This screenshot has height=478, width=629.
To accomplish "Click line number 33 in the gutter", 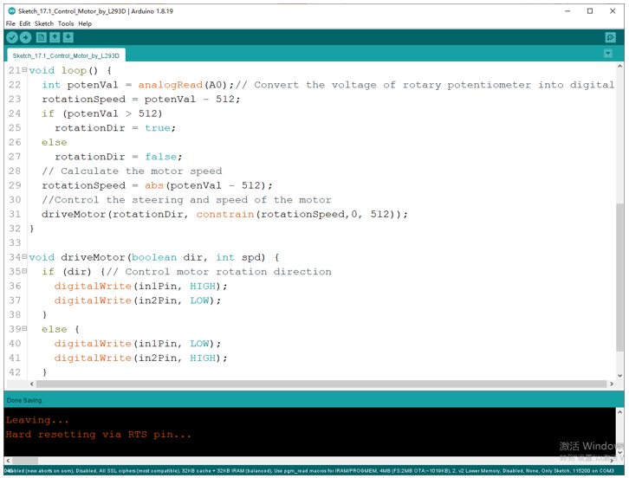I will [x=15, y=242].
